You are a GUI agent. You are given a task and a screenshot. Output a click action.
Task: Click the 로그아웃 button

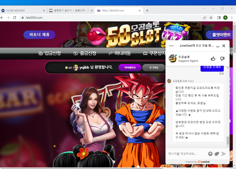pyautogui.click(x=154, y=68)
